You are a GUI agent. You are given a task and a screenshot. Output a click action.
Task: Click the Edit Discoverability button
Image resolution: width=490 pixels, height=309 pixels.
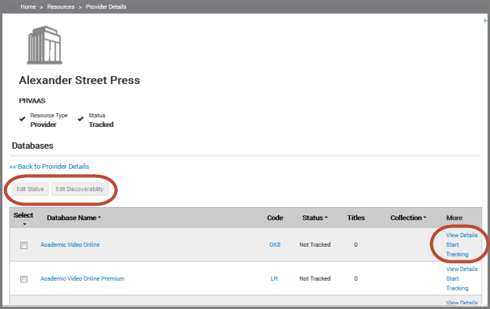[80, 189]
